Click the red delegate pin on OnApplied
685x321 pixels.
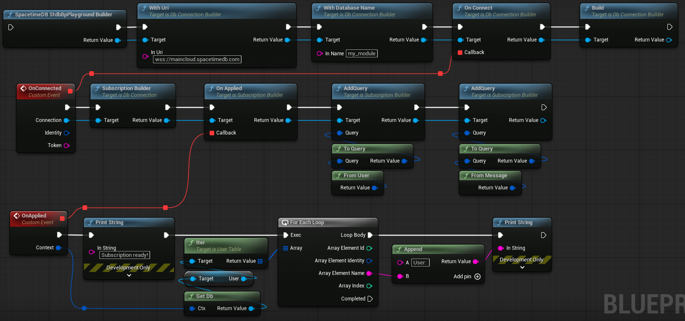(62, 218)
